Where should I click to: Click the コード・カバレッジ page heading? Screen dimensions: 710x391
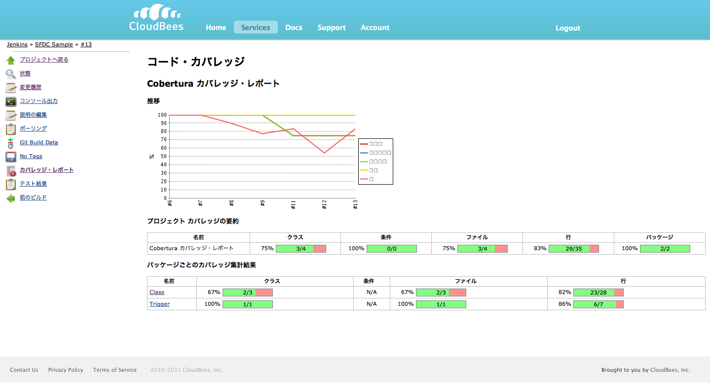coord(196,62)
